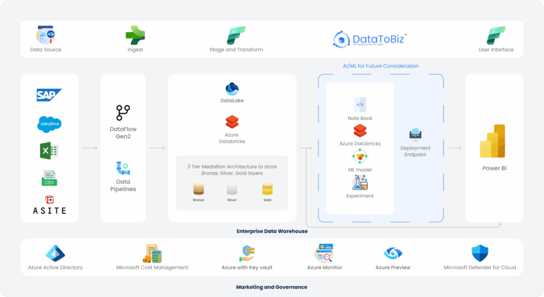544x297 pixels.
Task: Click the Azure Databricks icon below DataLake
Action: click(x=232, y=122)
